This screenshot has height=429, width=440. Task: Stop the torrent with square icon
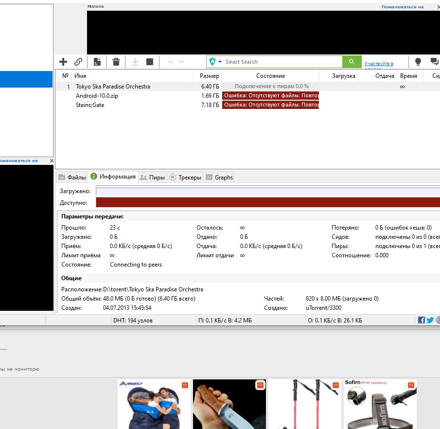(x=150, y=61)
